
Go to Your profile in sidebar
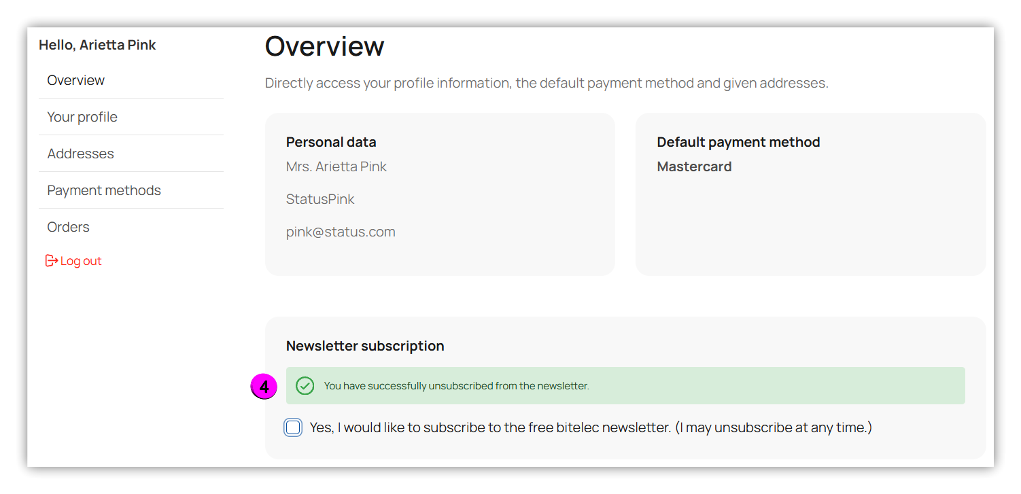82,117
